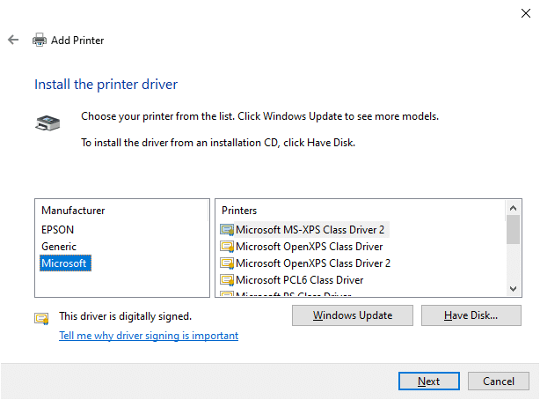Choose Microsoft OpenXPS Class Driver 2
The width and height of the screenshot is (540, 400).
(313, 263)
